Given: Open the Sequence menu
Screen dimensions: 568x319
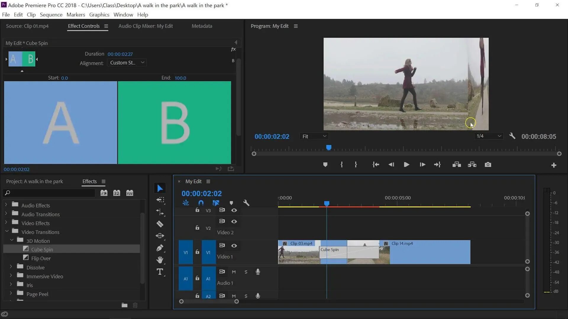Looking at the screenshot, I should point(51,15).
